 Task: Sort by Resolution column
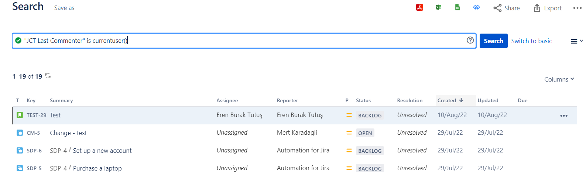[410, 100]
